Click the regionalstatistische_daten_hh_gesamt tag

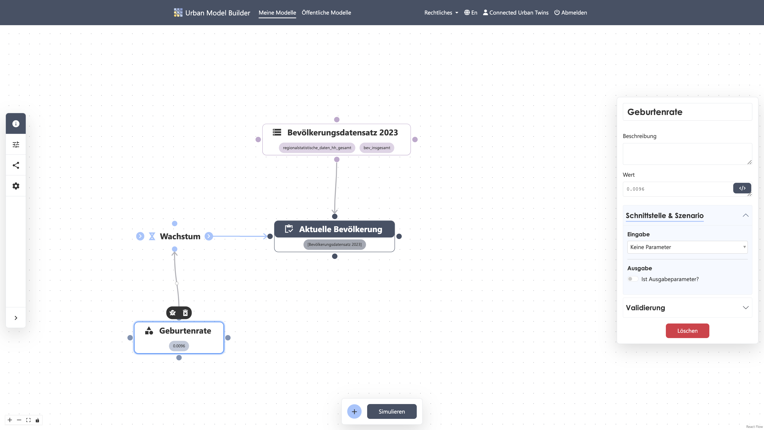(x=317, y=148)
